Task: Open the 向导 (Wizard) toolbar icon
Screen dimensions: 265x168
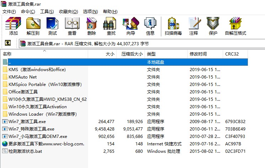Action: pyautogui.click(x=131, y=23)
